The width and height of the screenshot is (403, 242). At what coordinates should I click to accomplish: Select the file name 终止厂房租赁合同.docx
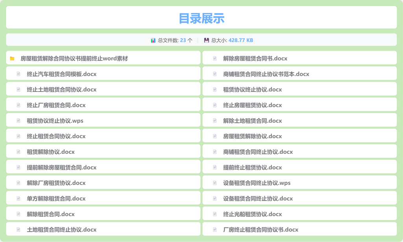click(56, 105)
